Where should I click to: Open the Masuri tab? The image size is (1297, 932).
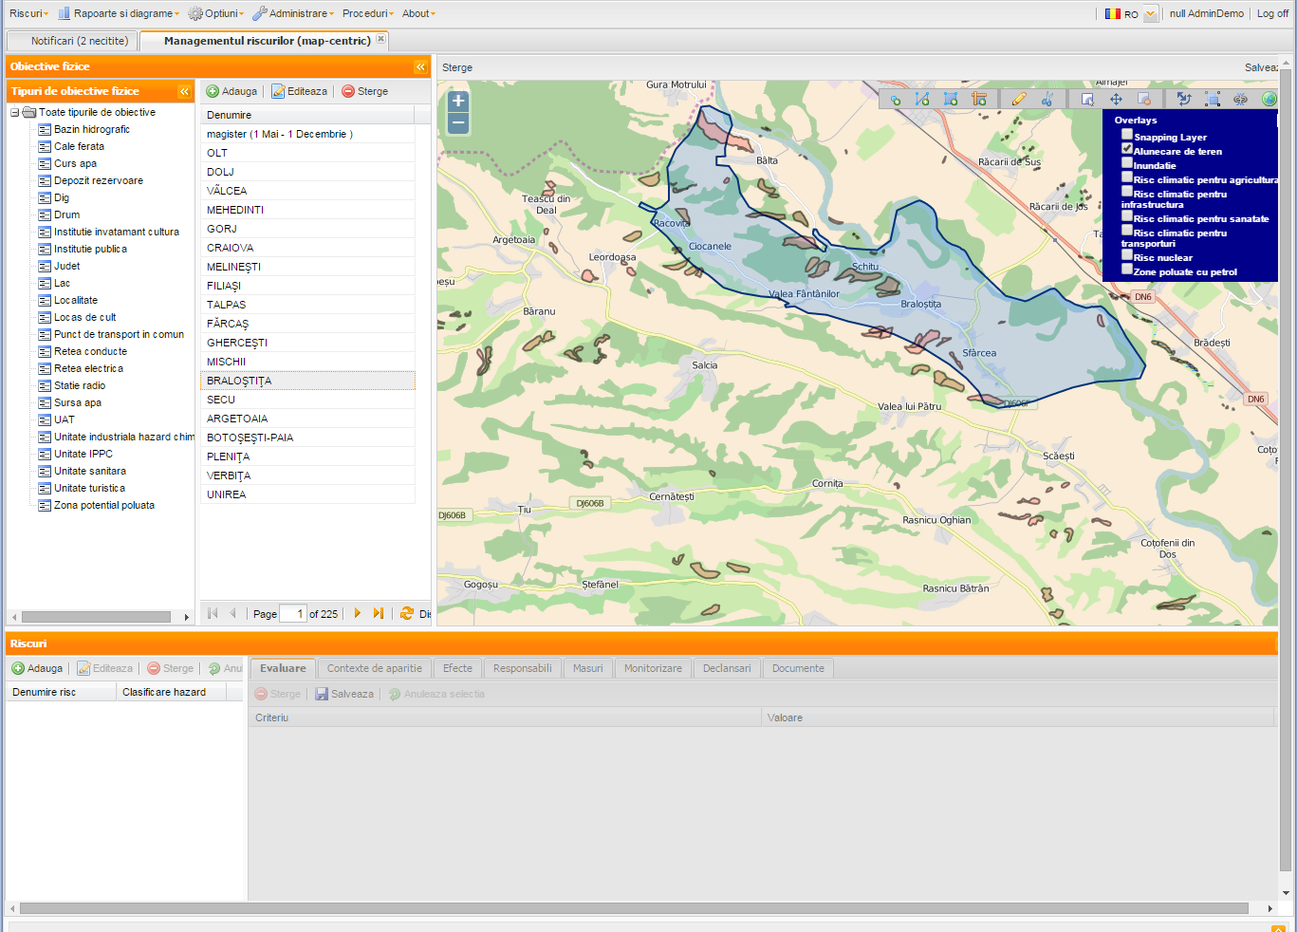pyautogui.click(x=588, y=668)
